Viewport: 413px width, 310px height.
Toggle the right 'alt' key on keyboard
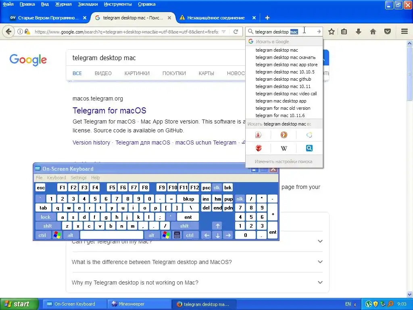pyautogui.click(x=151, y=235)
